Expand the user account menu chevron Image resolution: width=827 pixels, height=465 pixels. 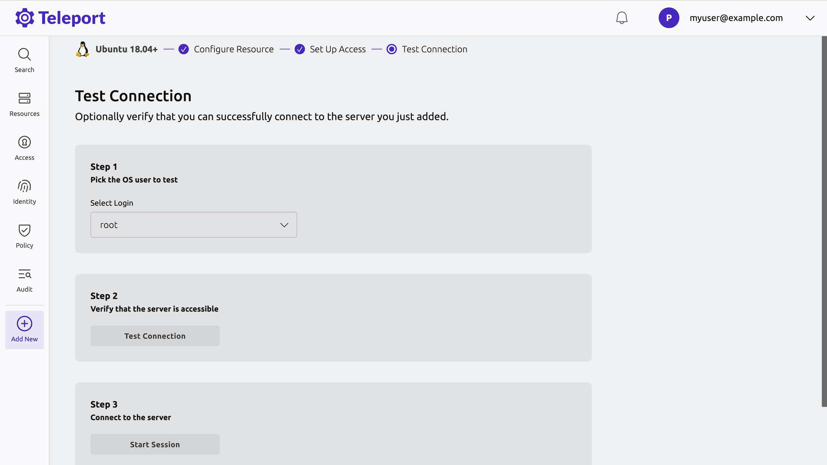(810, 18)
